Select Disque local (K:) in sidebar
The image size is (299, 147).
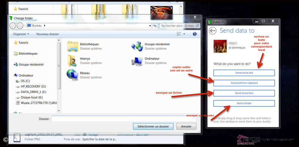32,98
